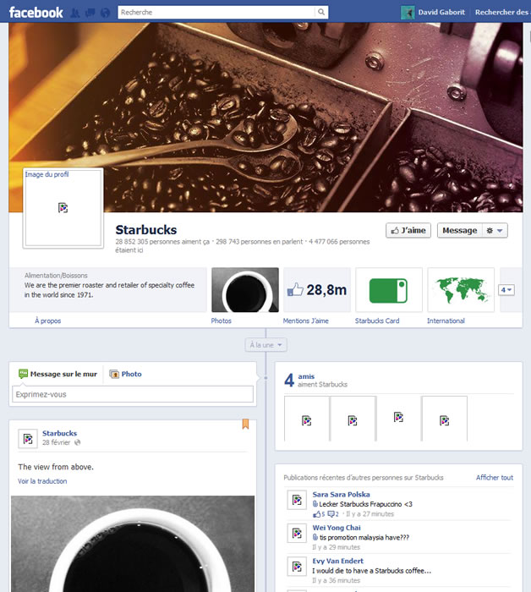This screenshot has width=531, height=592.
Task: Click the J'aime like button
Action: tap(408, 230)
